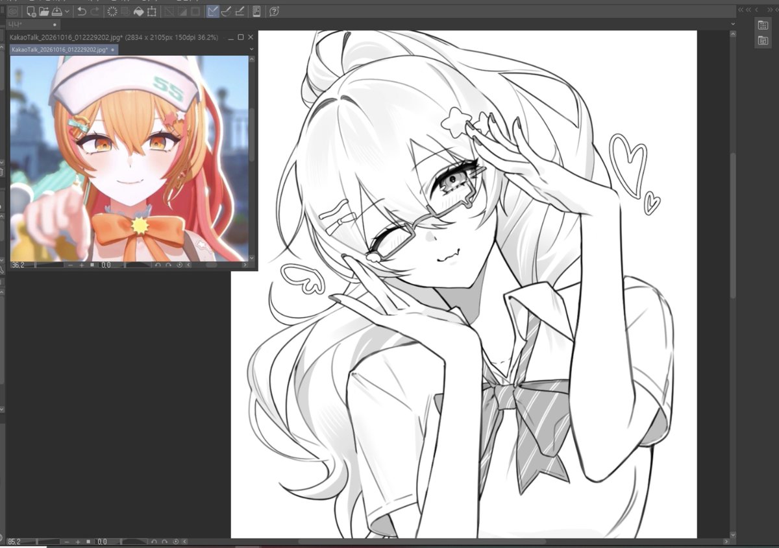779x548 pixels.
Task: Open the canvas tab list dropdown at right
Action: [733, 24]
